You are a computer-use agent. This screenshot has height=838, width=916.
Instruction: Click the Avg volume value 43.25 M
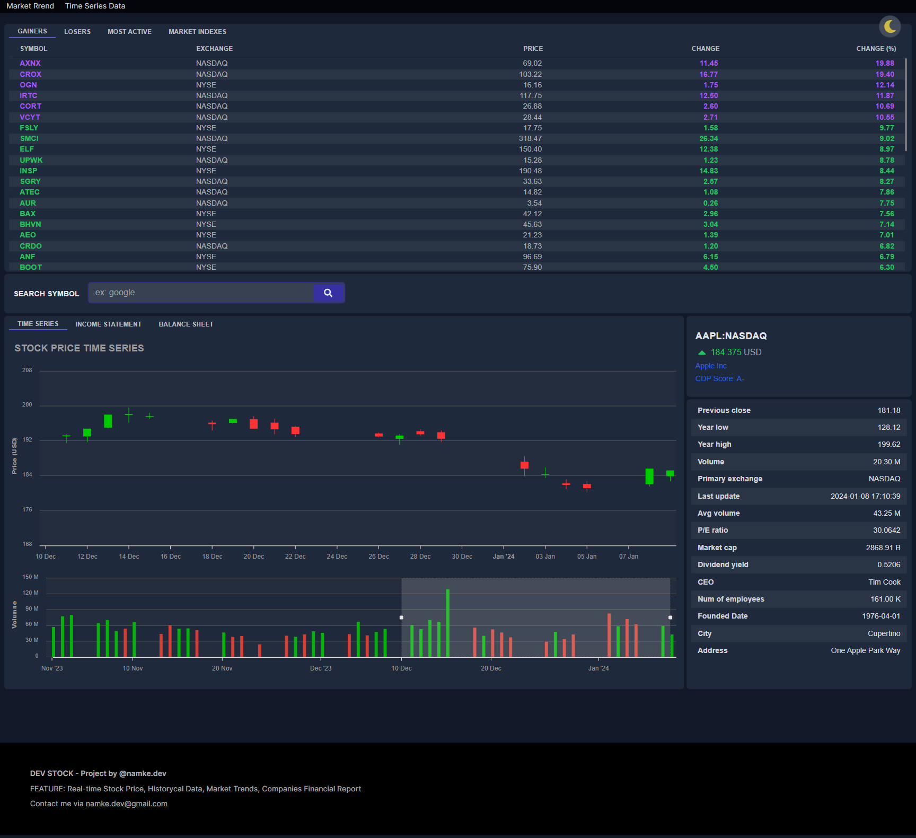[887, 513]
